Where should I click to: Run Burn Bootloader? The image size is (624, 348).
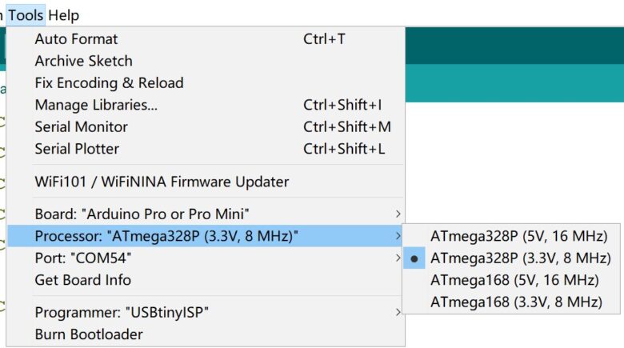point(206,334)
